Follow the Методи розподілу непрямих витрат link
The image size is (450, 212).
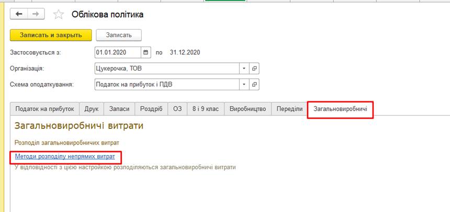64,156
